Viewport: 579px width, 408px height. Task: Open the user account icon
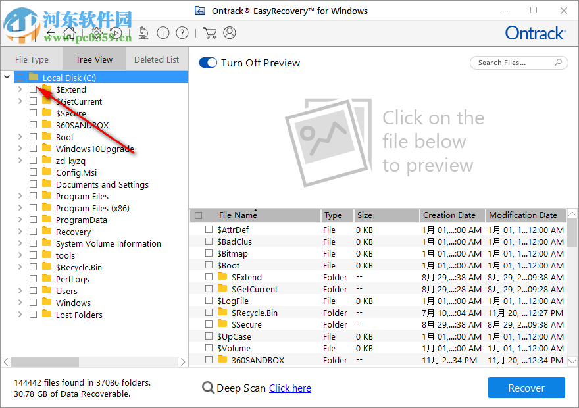pyautogui.click(x=230, y=33)
